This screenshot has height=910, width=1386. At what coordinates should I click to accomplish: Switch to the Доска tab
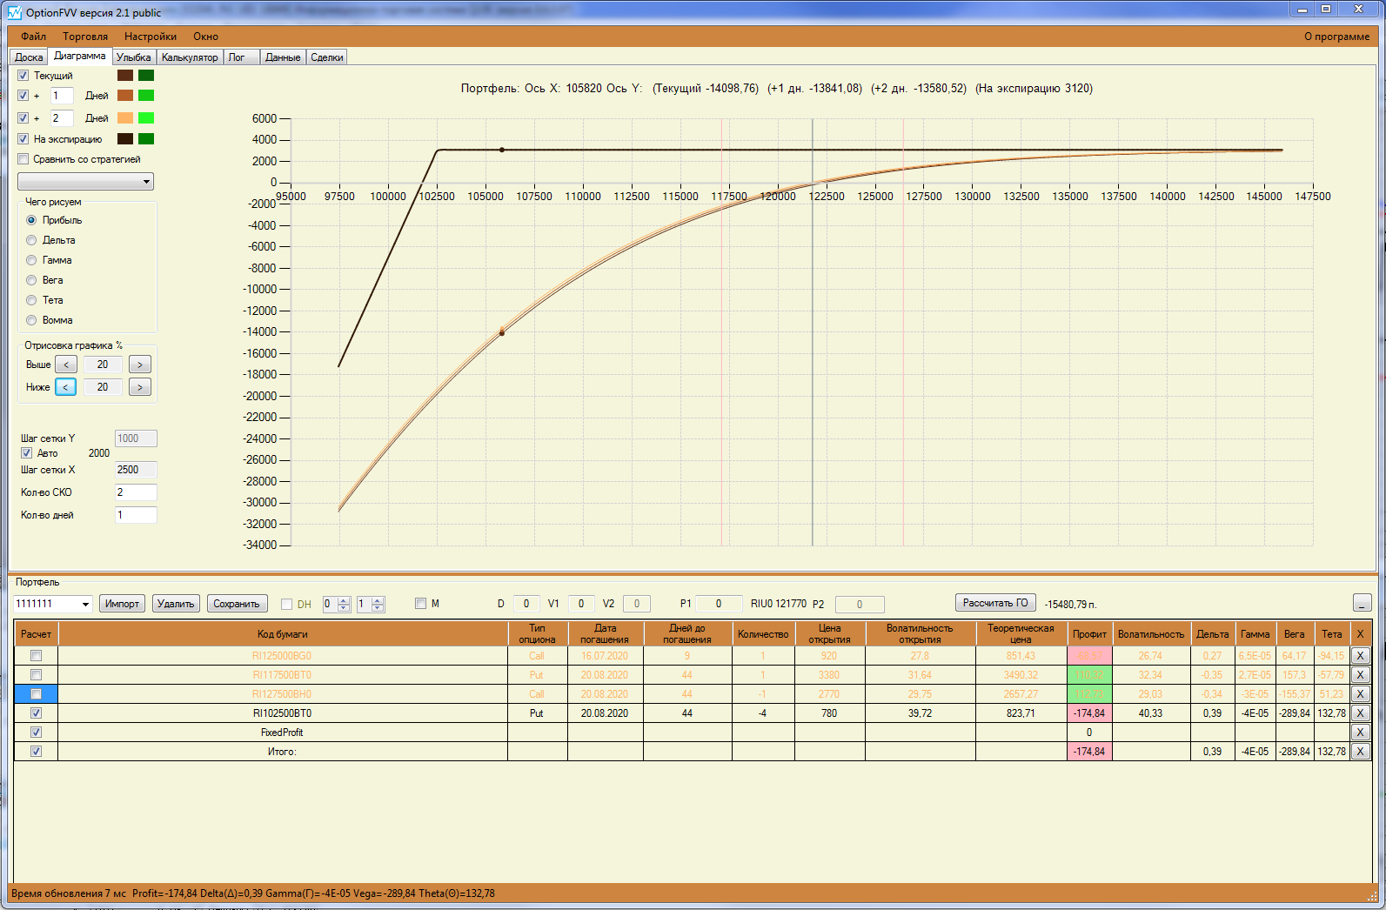(x=29, y=57)
